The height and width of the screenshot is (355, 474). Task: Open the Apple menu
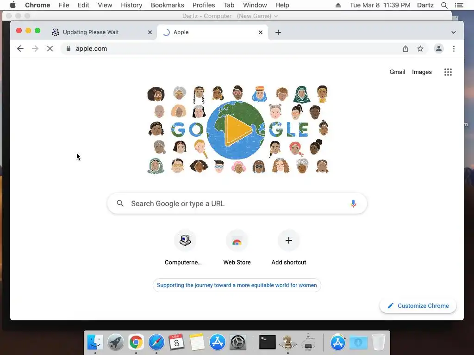coord(12,5)
